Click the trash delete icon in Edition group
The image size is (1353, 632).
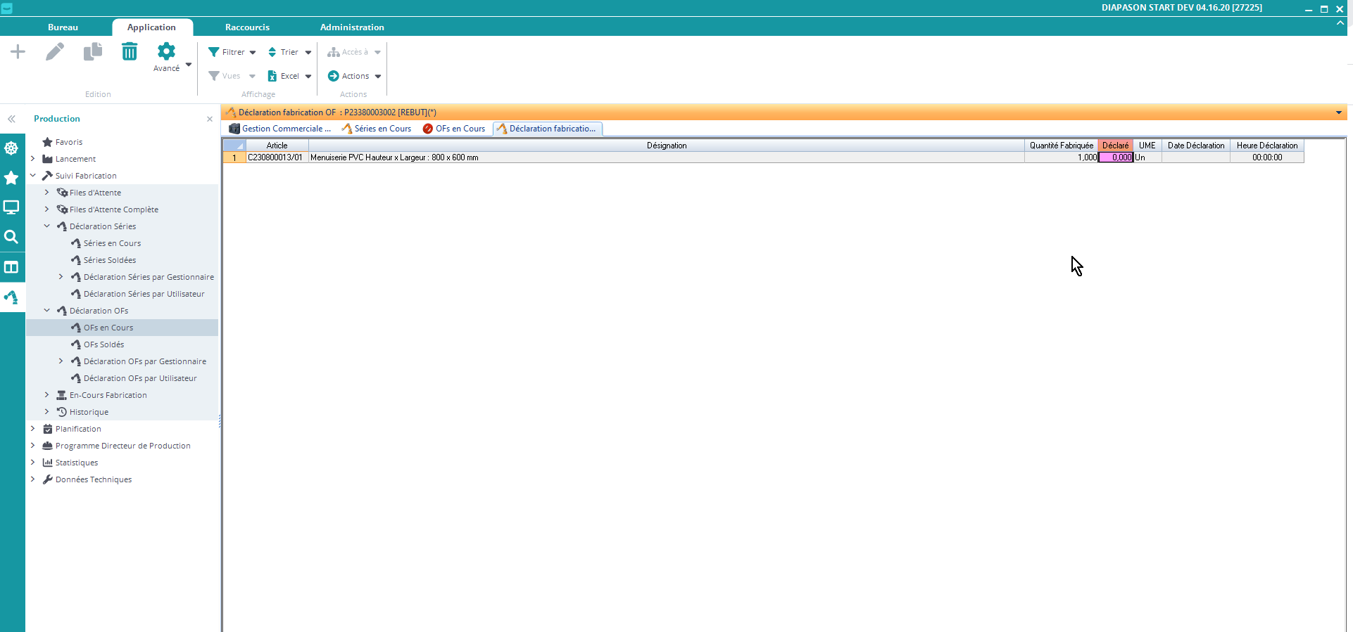(x=130, y=52)
